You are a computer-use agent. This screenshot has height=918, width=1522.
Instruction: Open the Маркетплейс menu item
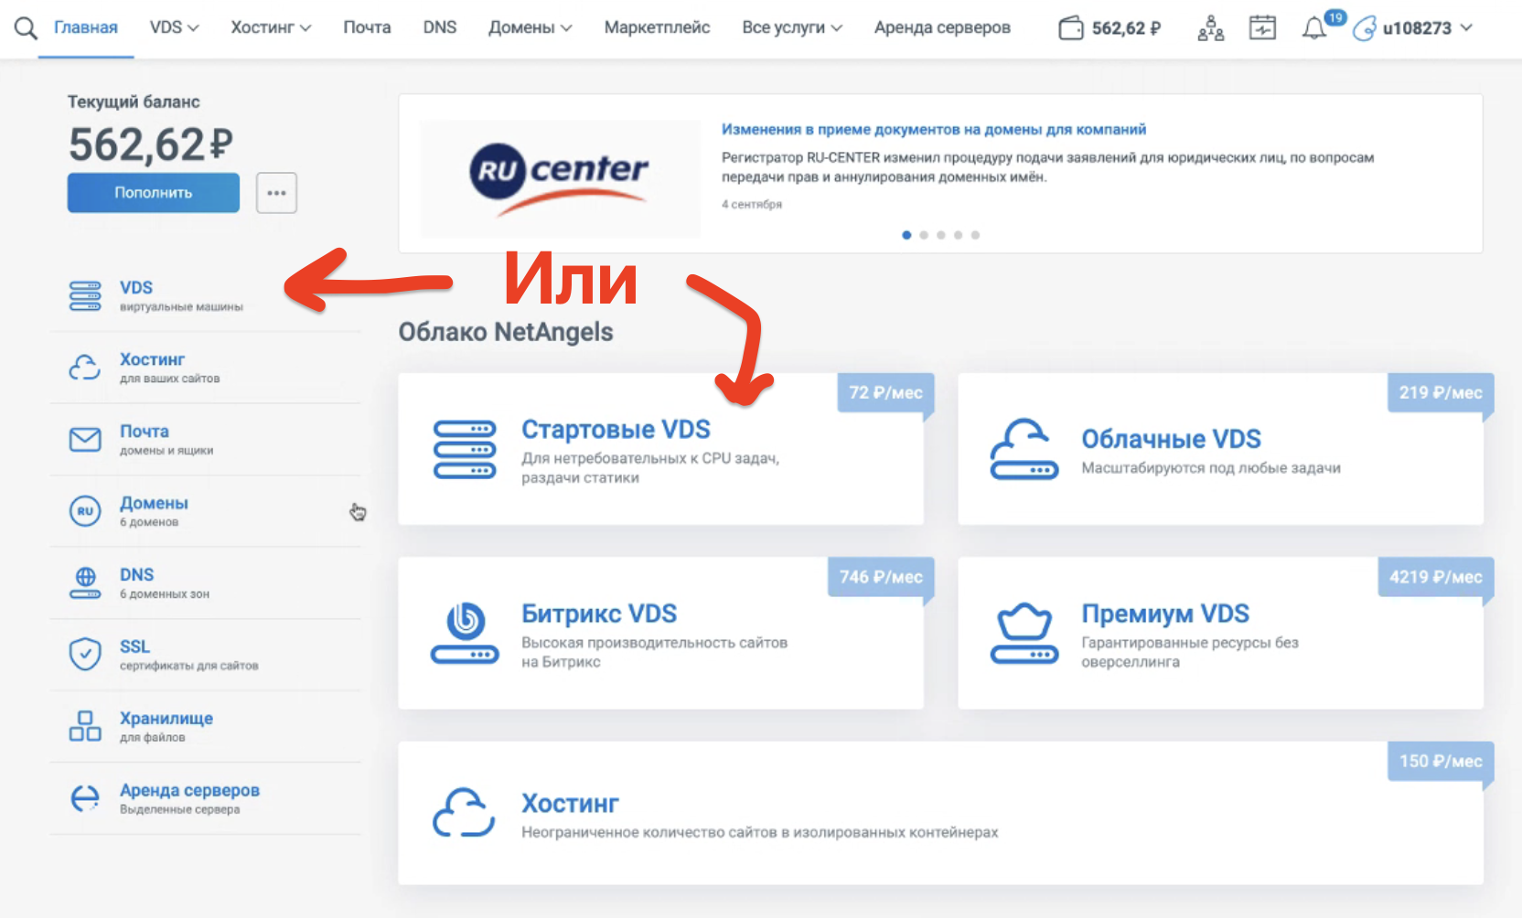tap(657, 28)
